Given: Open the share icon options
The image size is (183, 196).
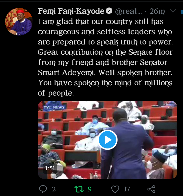Looking at the screenshot, I should click(x=151, y=189).
